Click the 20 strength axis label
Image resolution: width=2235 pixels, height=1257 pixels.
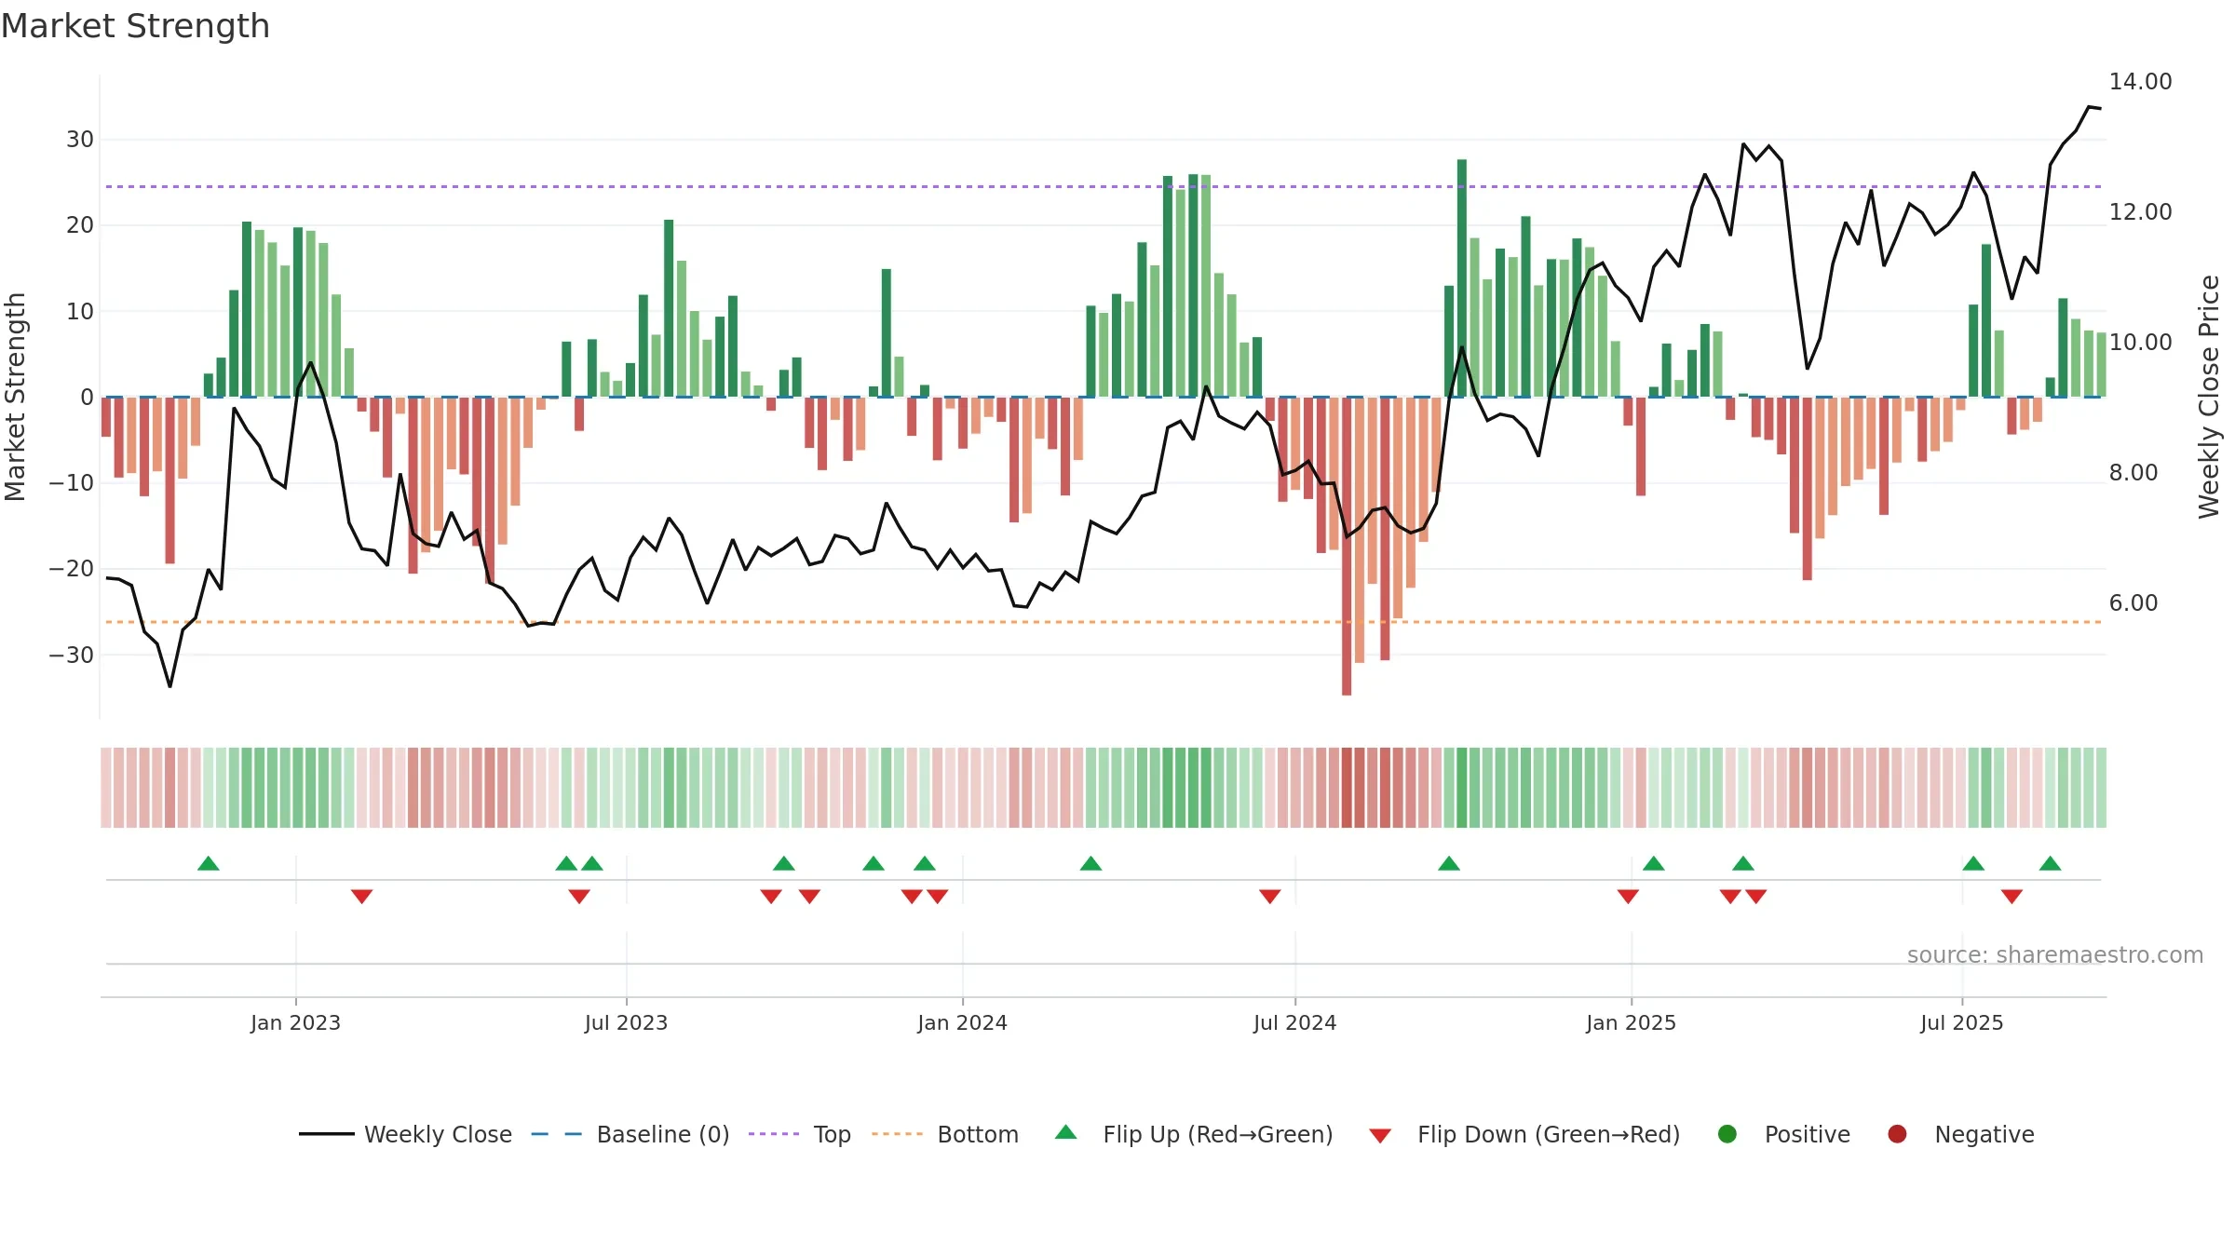80,225
